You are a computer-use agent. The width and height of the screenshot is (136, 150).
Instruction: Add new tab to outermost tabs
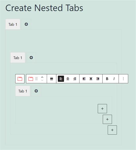click(x=26, y=24)
